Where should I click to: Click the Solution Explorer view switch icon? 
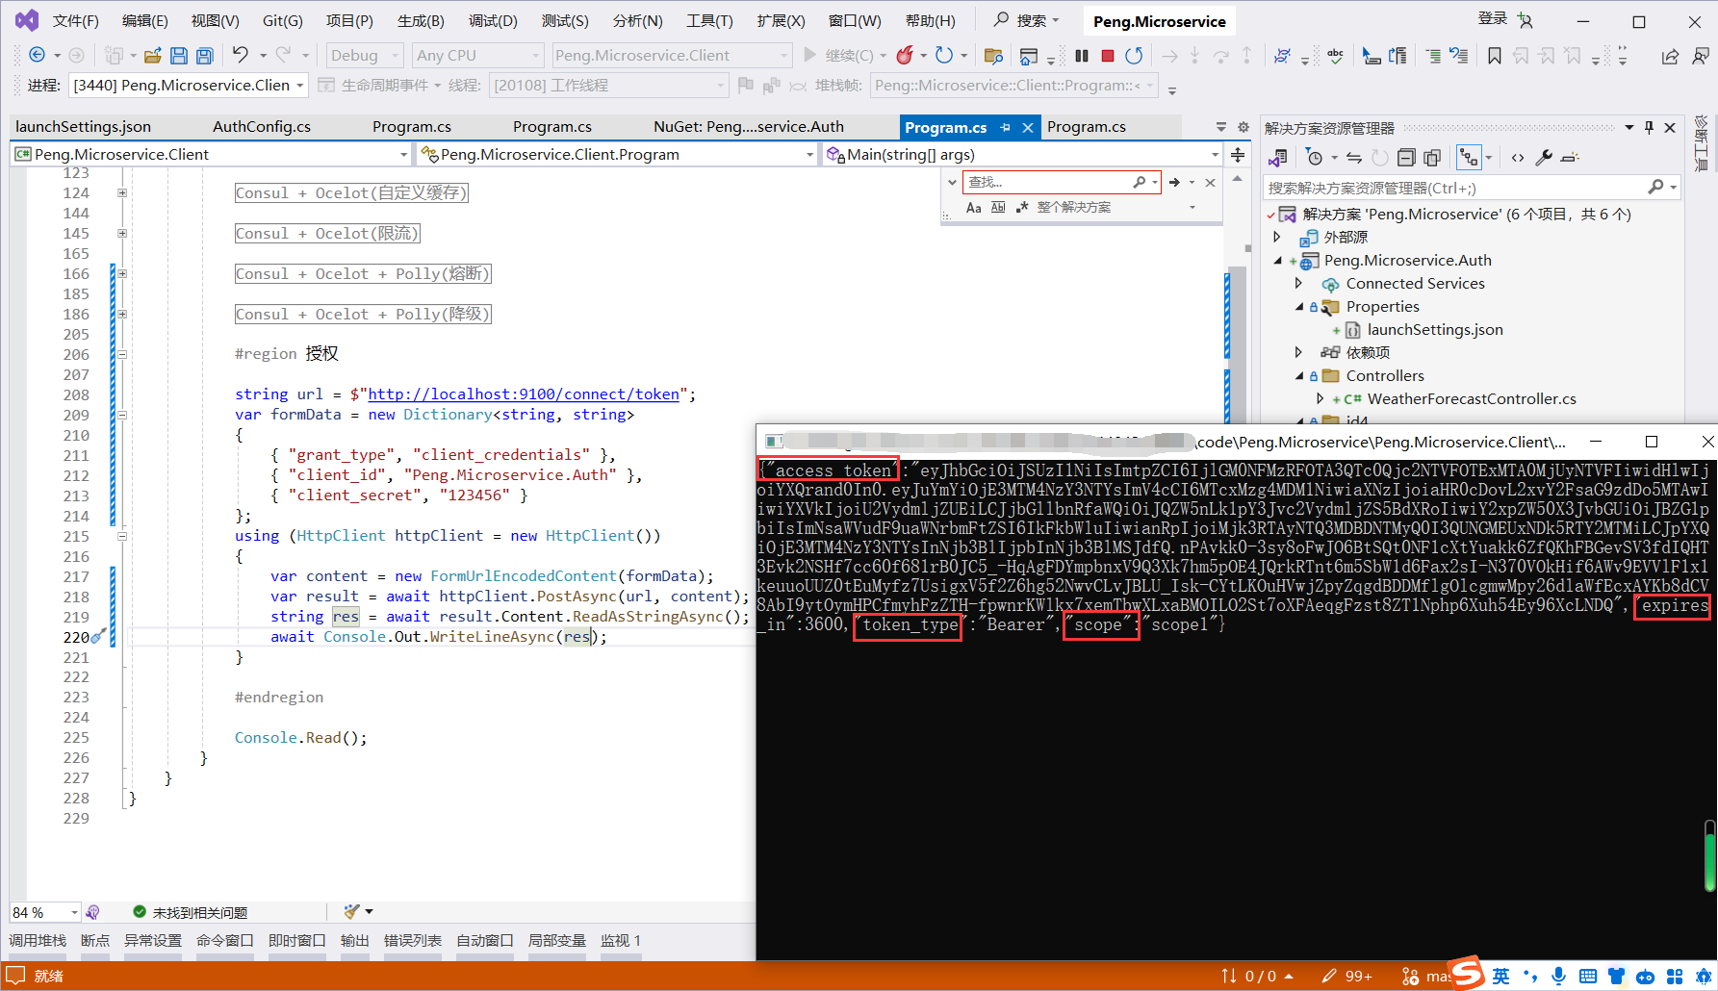click(x=1278, y=157)
